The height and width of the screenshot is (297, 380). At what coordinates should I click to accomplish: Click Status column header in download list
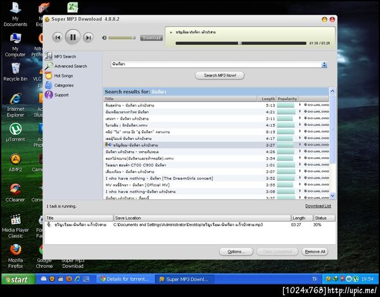click(x=324, y=218)
